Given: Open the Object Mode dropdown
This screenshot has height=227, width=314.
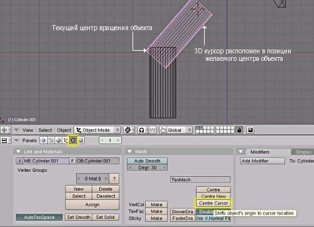Looking at the screenshot, I should click(x=97, y=130).
